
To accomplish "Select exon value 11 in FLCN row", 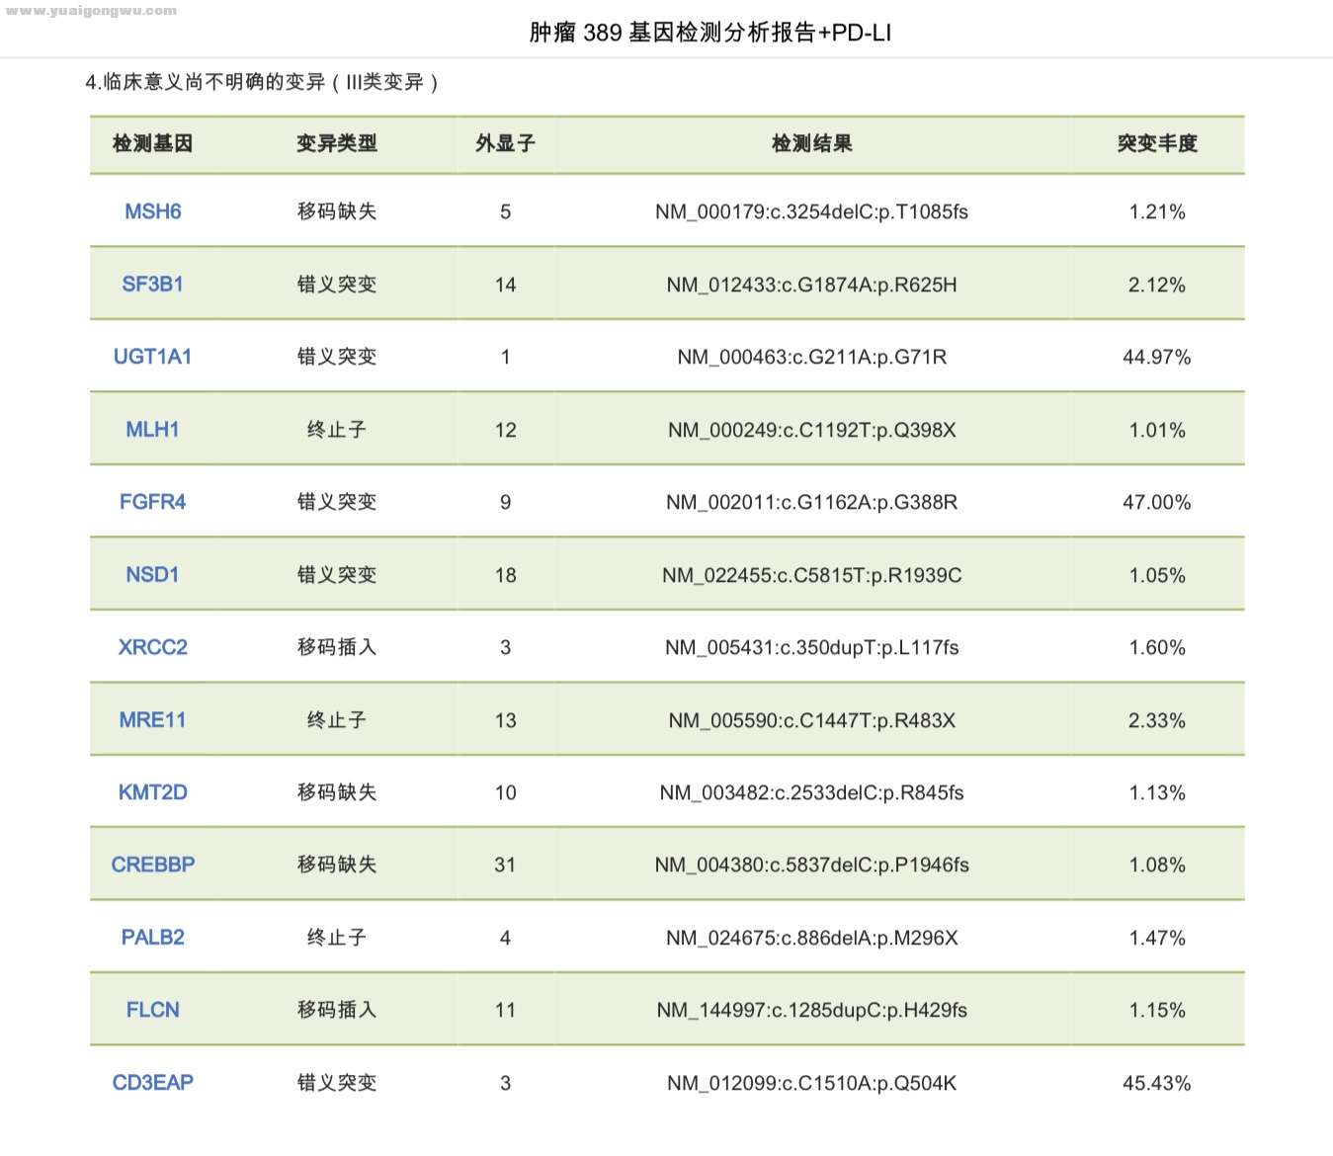I will (x=506, y=1010).
